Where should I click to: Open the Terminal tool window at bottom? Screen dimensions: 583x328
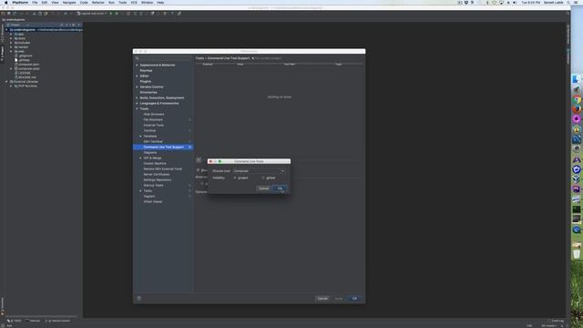[x=33, y=321]
